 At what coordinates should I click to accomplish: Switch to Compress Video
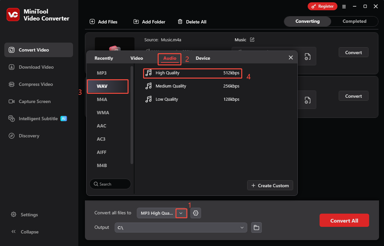34,84
